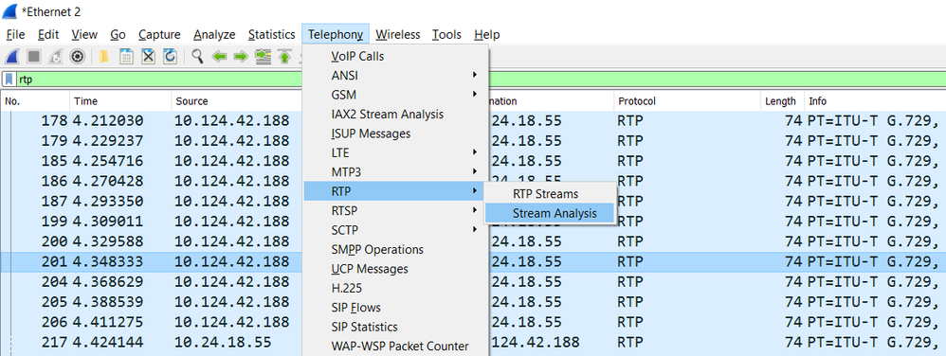The image size is (946, 356).
Task: Select packet 204 at time 4.368629
Action: point(473,281)
